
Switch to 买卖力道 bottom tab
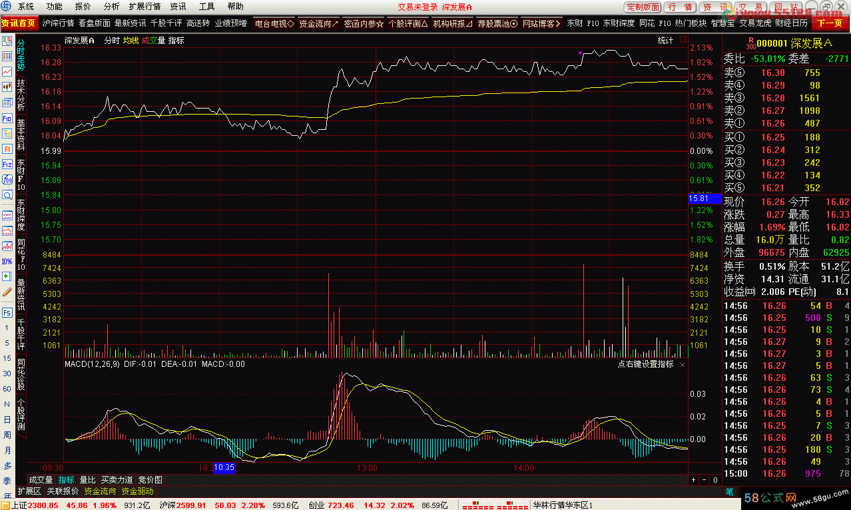[117, 479]
